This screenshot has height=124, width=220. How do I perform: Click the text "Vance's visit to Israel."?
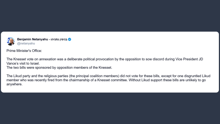[x=24, y=64]
